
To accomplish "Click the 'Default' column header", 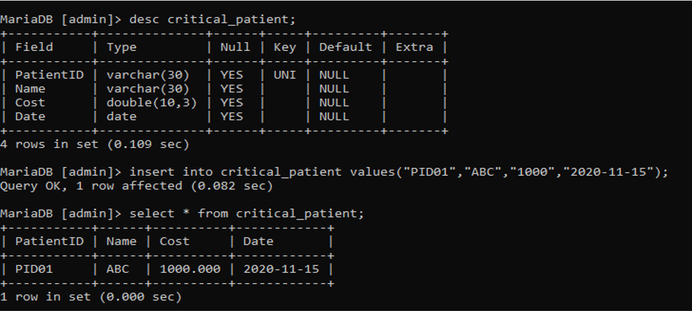I will 346,47.
